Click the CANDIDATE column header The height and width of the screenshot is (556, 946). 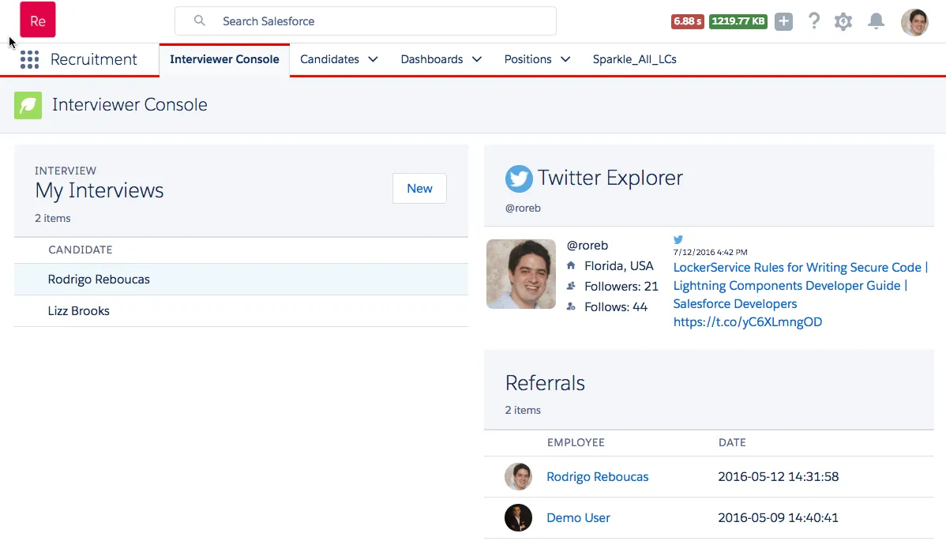point(81,250)
